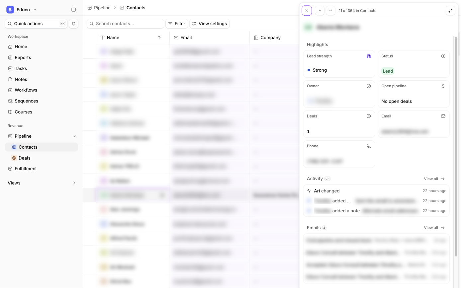This screenshot has width=461, height=288.
Task: View all Emails
Action: coord(434,228)
